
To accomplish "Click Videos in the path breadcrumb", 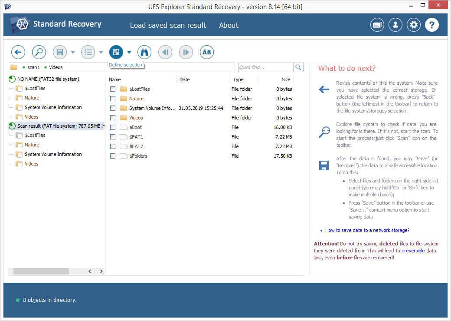I will 56,67.
